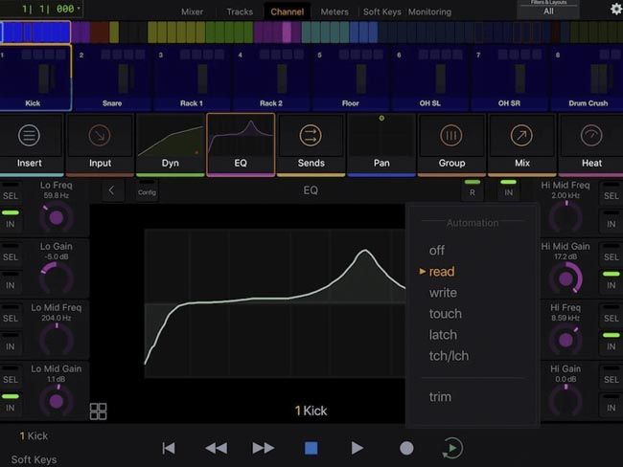Open the Heat function icon
This screenshot has height=467, width=623.
pos(591,135)
